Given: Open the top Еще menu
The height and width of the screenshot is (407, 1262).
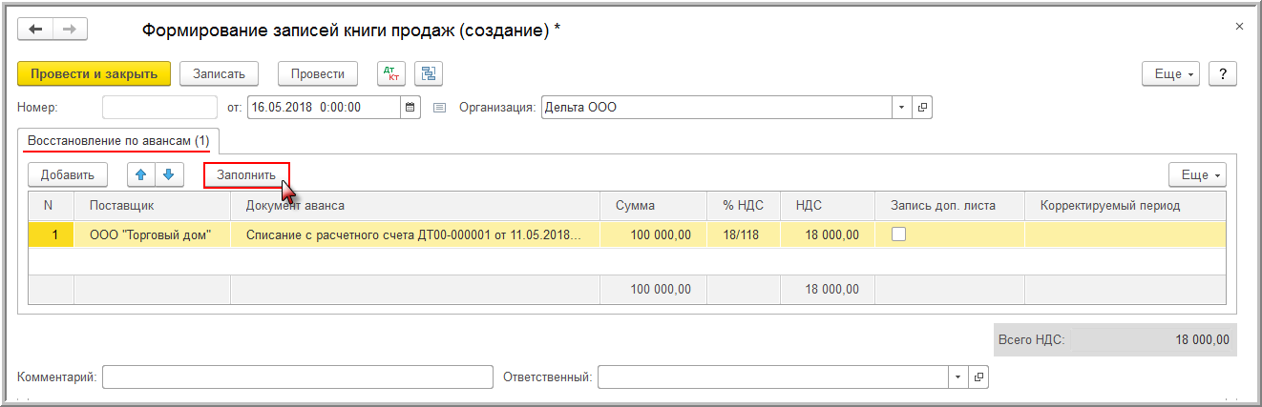Looking at the screenshot, I should [1170, 74].
